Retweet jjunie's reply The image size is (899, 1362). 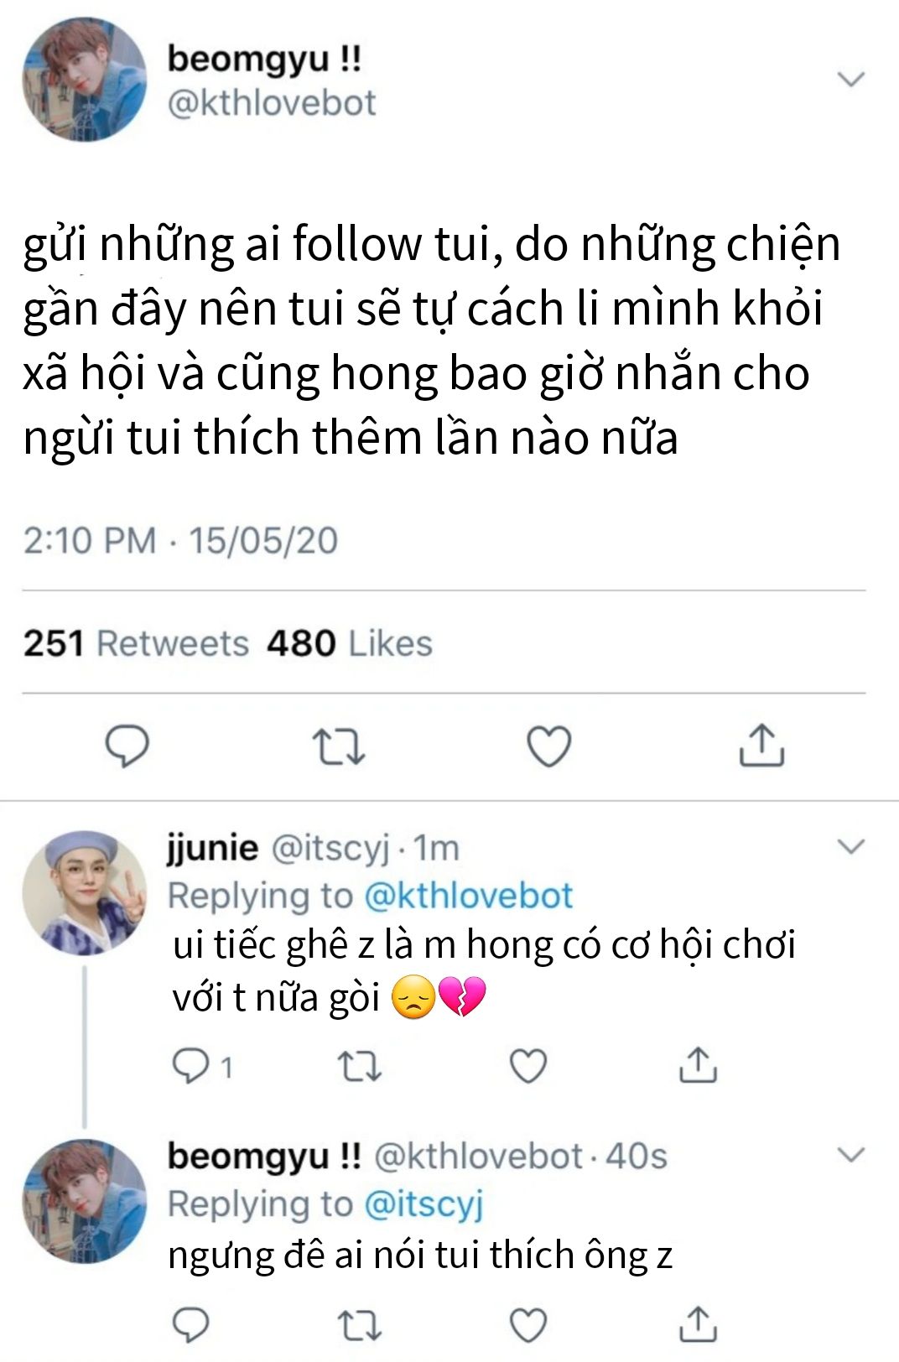[360, 1066]
